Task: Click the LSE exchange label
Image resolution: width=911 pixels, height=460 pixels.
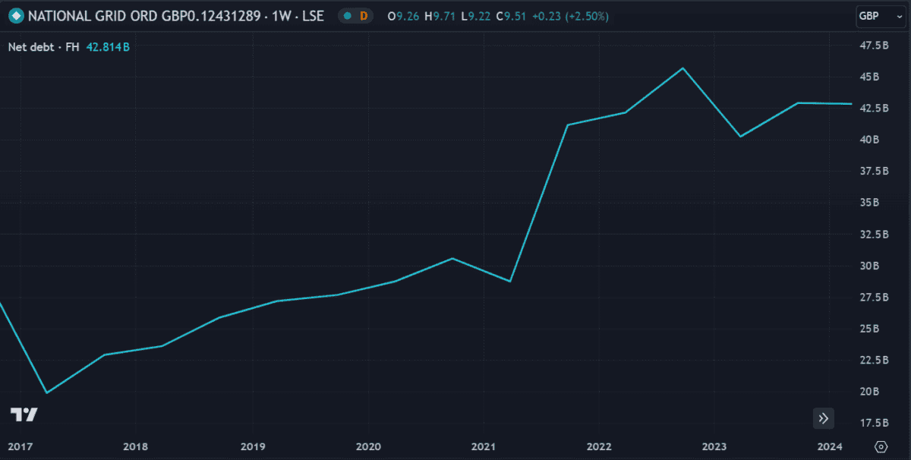Action: point(312,15)
